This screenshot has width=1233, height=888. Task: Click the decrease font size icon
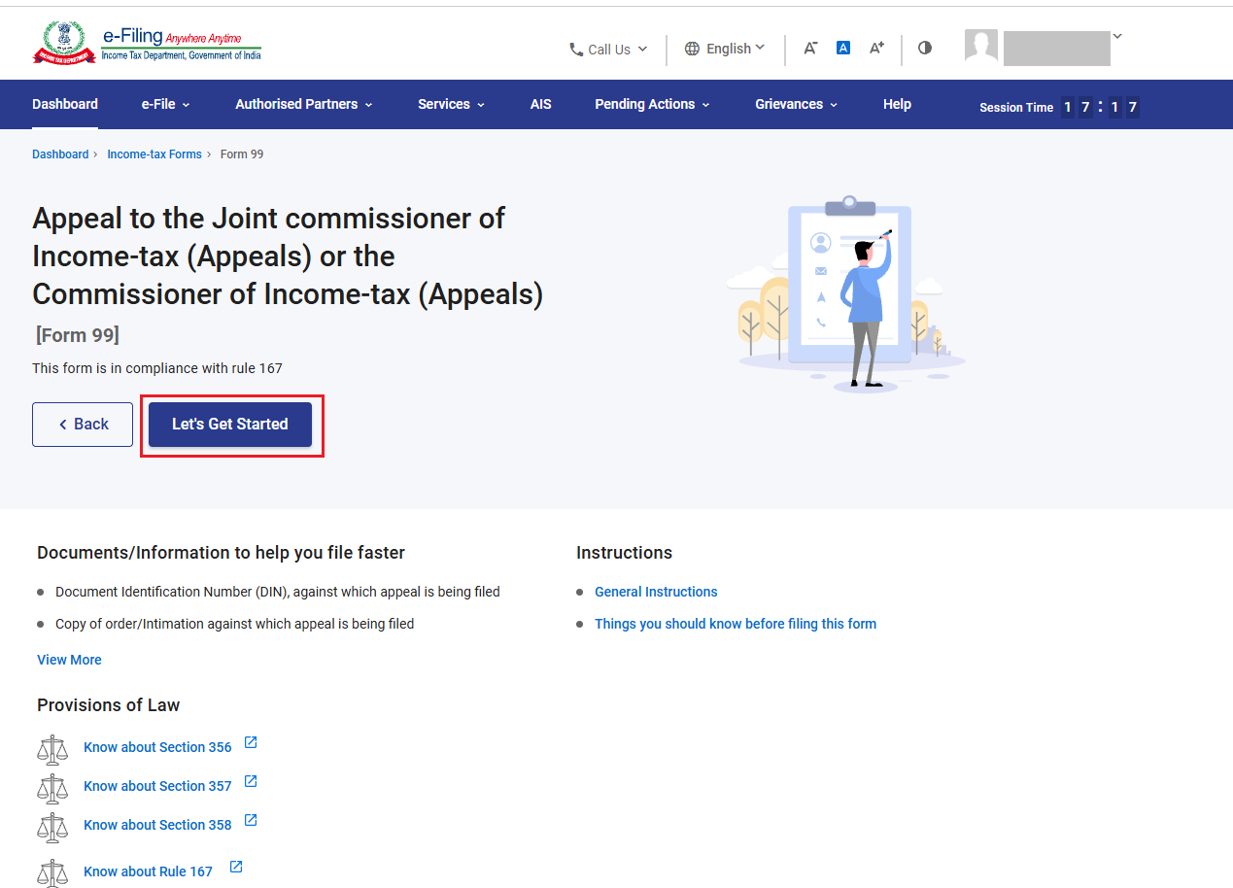tap(810, 48)
